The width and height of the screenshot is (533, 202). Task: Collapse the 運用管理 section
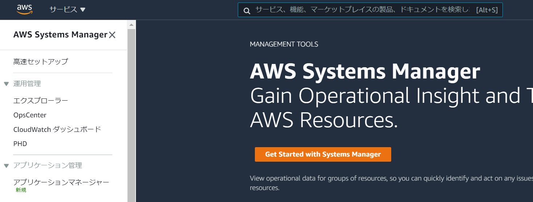[x=6, y=84]
